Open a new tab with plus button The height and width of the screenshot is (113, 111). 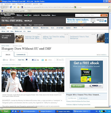[29, 11]
